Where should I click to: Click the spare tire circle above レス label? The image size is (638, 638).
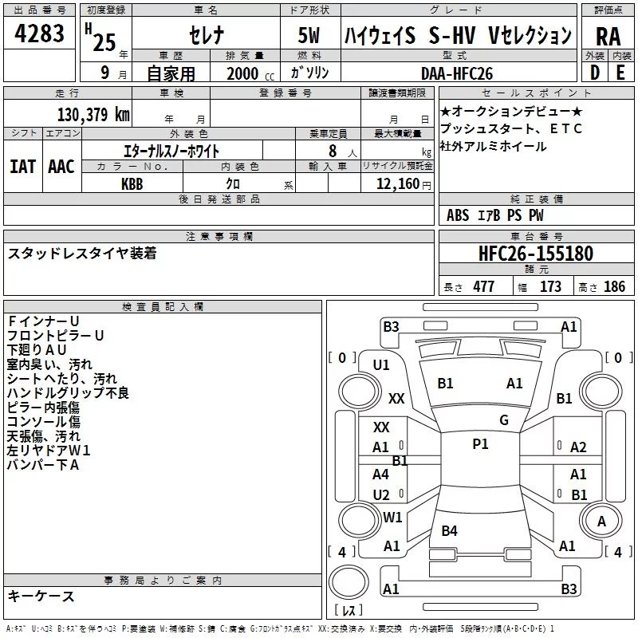pos(349,582)
